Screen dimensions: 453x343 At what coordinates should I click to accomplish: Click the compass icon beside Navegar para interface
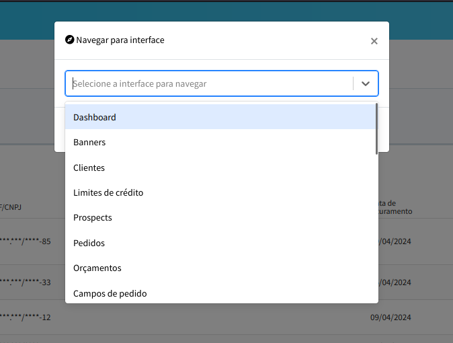[x=70, y=40]
